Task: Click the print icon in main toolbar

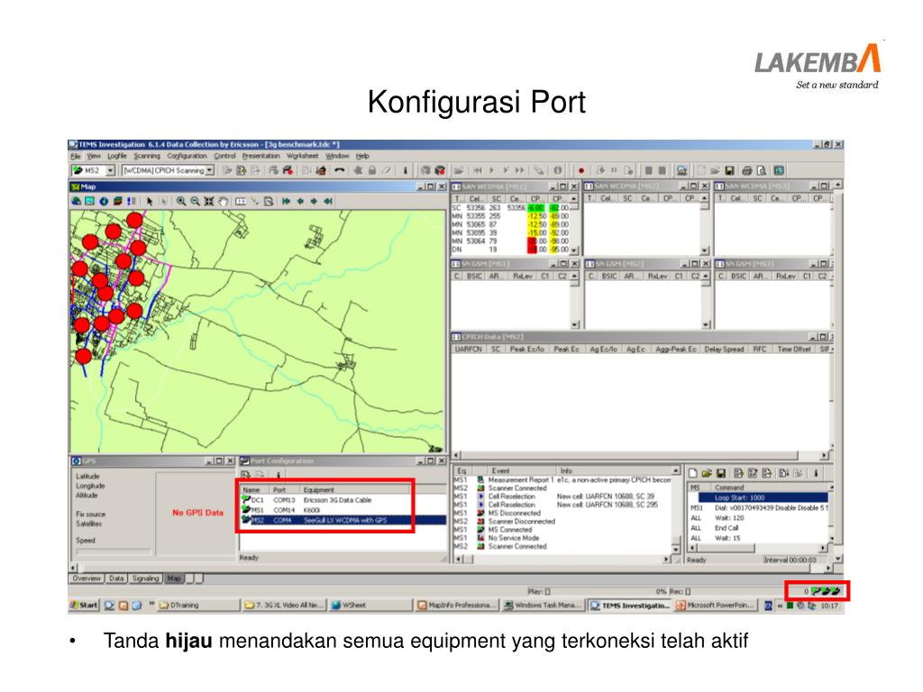Action: click(747, 170)
